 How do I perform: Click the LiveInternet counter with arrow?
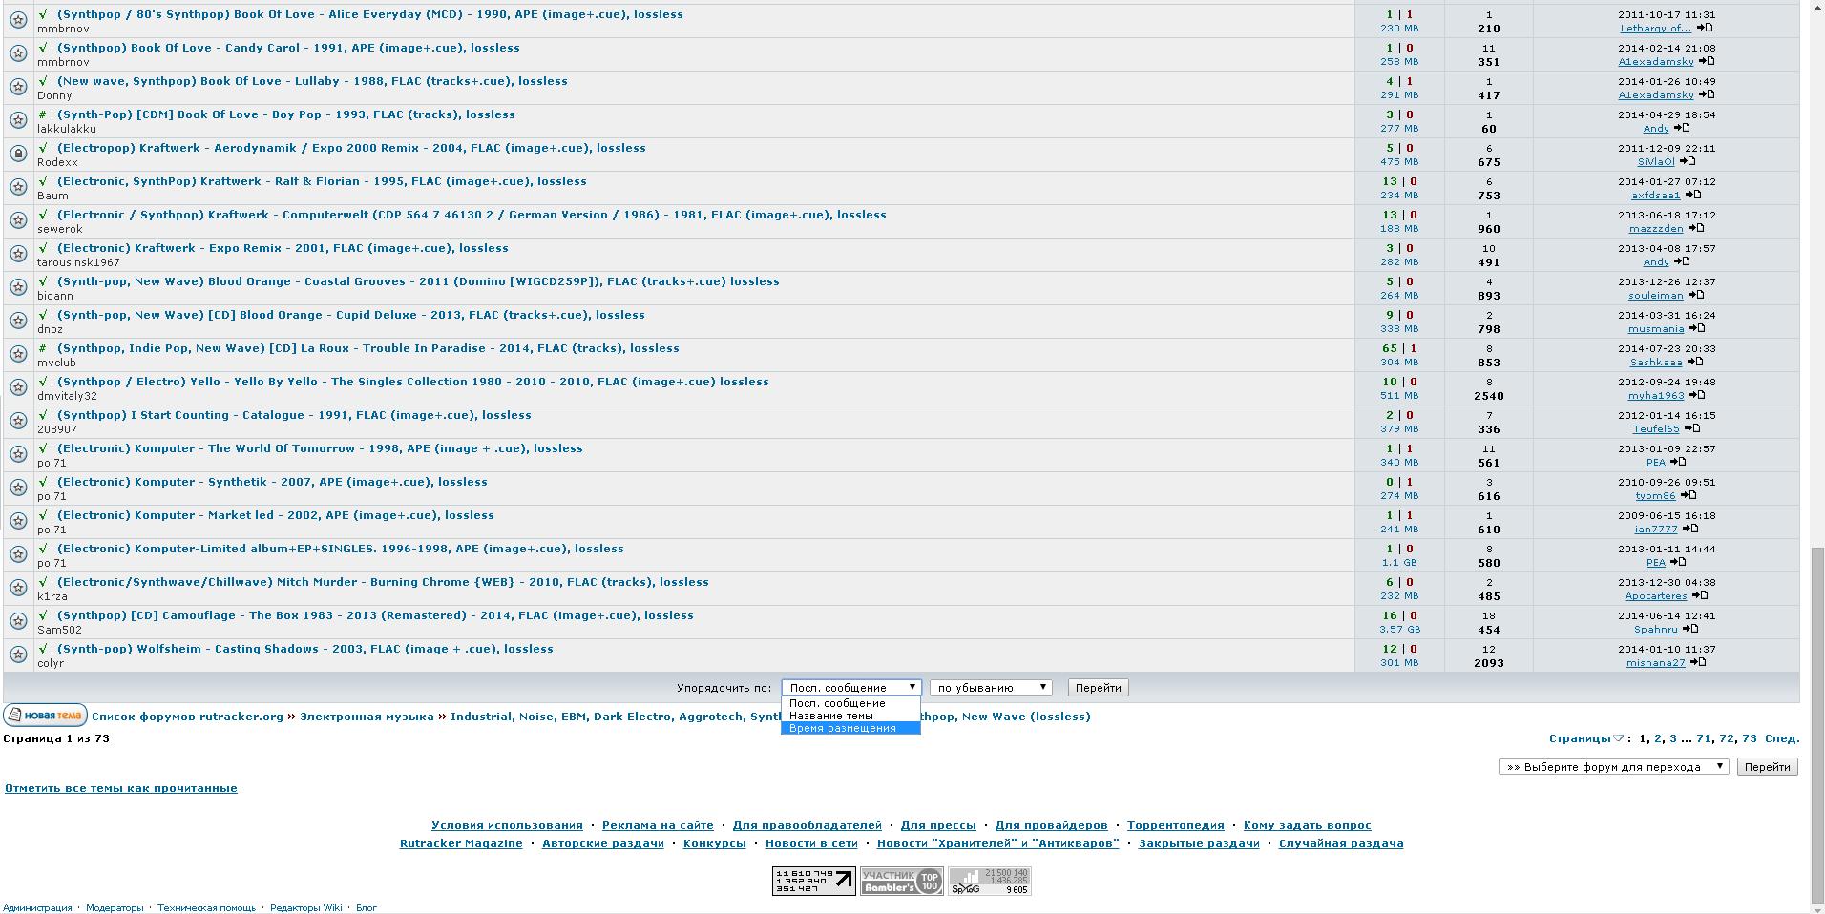tap(813, 881)
